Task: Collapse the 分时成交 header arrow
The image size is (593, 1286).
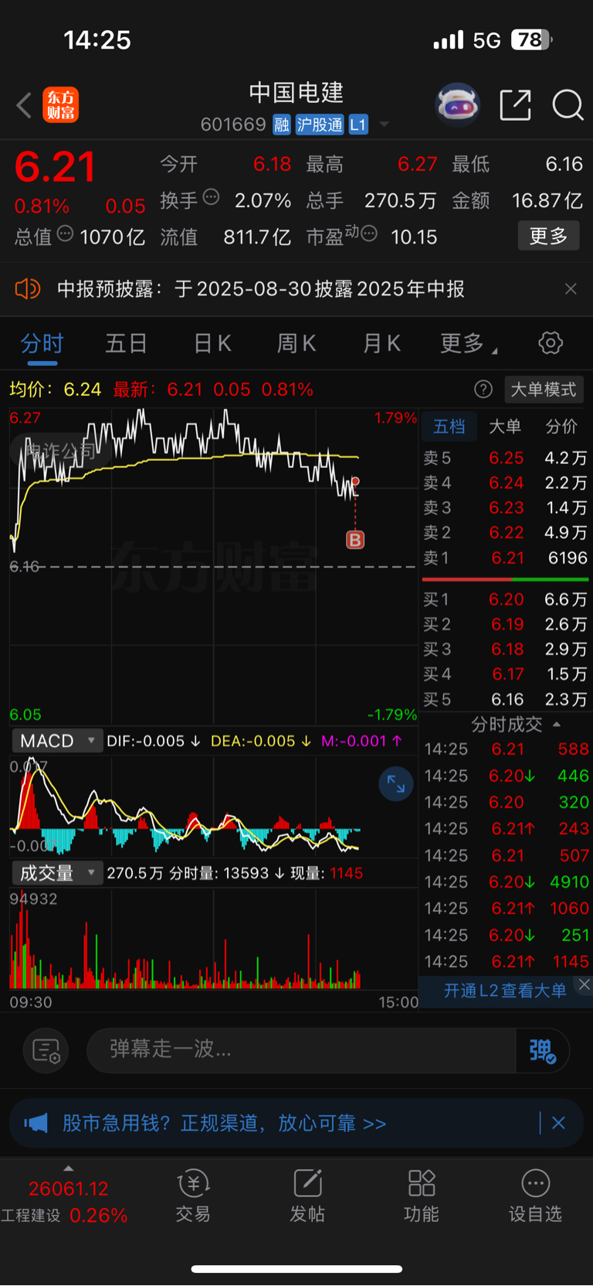Action: click(x=557, y=725)
